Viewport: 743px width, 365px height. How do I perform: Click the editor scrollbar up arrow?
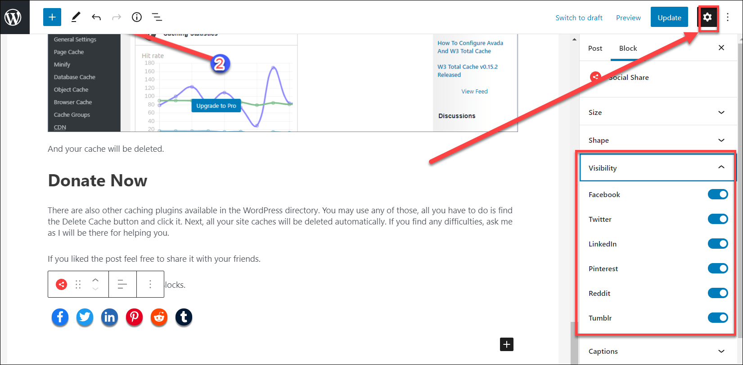pos(574,40)
